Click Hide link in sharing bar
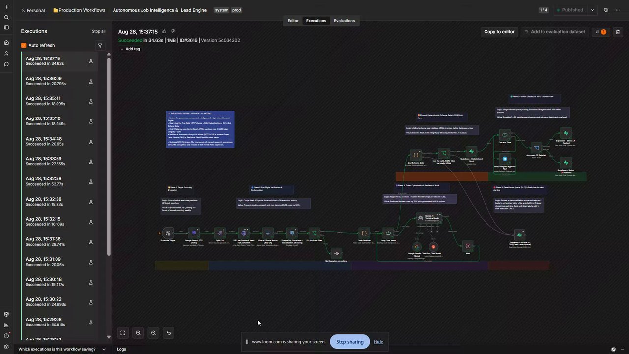The height and width of the screenshot is (354, 629). (378, 342)
